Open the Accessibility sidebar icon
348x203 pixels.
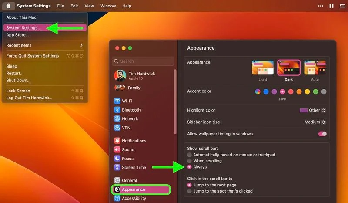point(117,198)
